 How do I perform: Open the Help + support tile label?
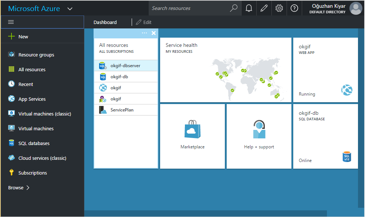pyautogui.click(x=259, y=147)
